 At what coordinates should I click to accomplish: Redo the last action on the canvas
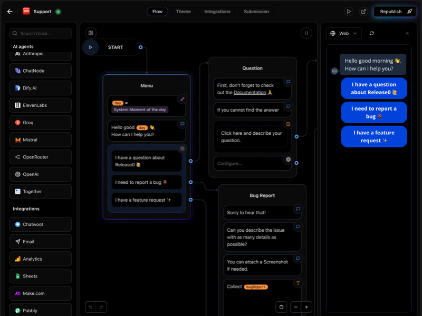point(100,307)
